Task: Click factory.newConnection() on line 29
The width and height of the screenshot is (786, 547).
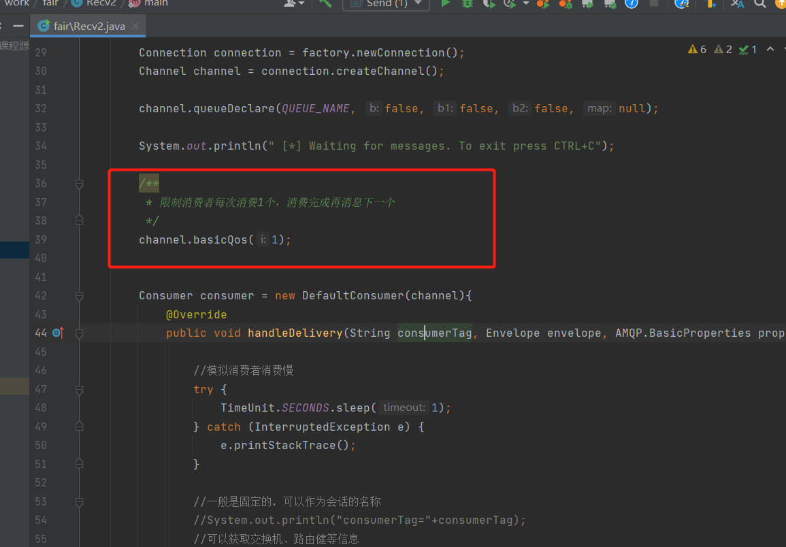Action: point(380,52)
